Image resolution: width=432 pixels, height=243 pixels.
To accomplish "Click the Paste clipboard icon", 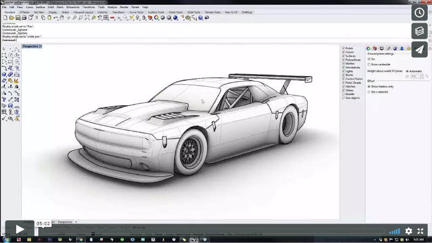I will click(x=49, y=18).
